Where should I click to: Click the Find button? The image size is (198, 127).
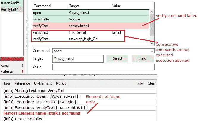(x=143, y=58)
